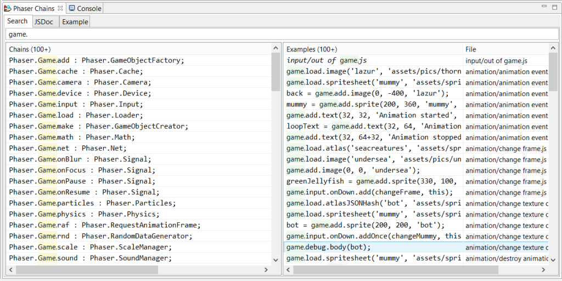
Task: Select example 'back = game.add.image(0, -400' row
Action: pos(416,93)
